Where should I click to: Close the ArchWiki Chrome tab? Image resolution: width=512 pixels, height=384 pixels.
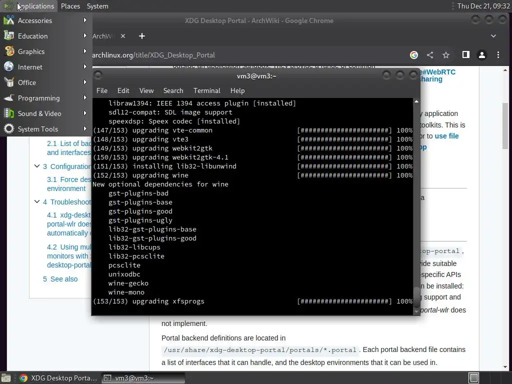pyautogui.click(x=123, y=36)
